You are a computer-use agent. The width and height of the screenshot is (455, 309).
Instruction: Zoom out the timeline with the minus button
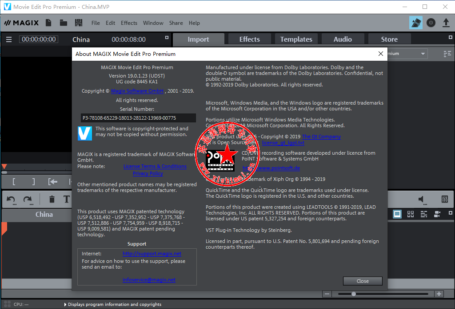(x=327, y=294)
